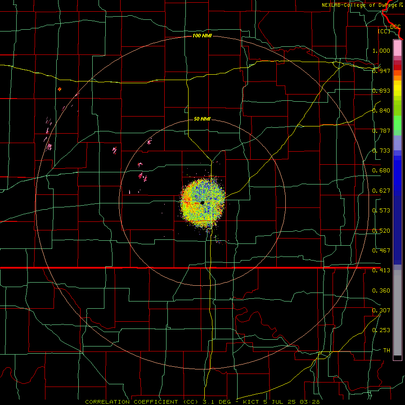Click the DCC product label
The height and width of the screenshot is (405, 405).
(x=395, y=27)
